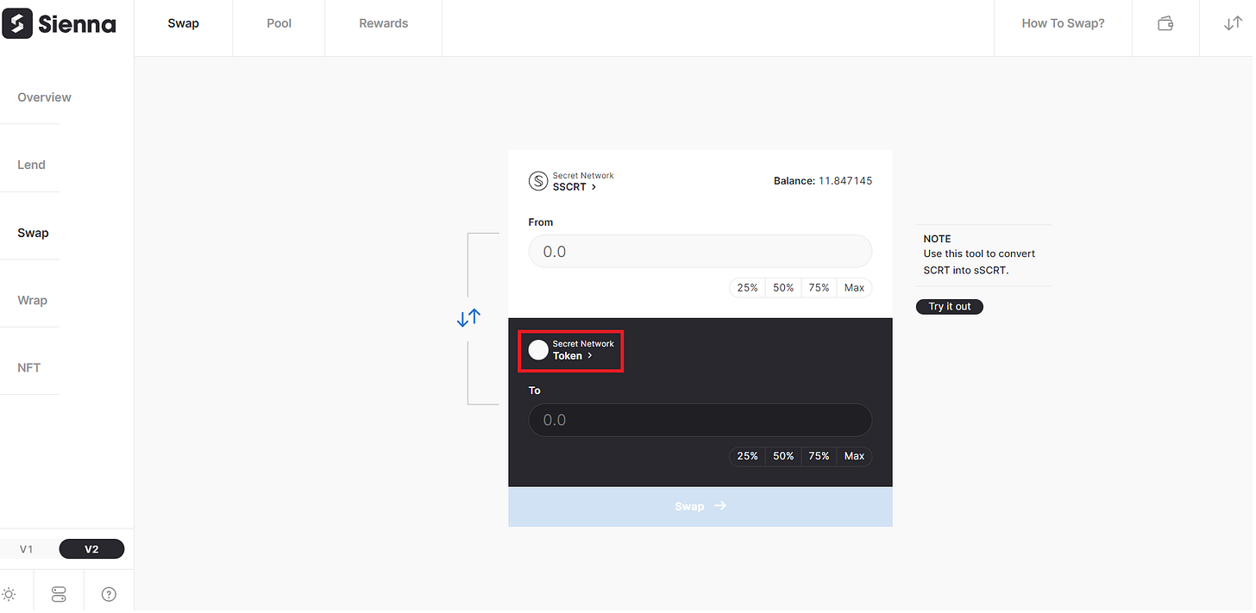1256x613 pixels.
Task: Open the Rewards tab
Action: coord(384,23)
